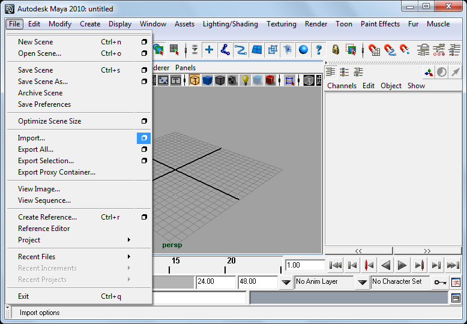
Task: Click the << channel box tab arrow
Action: pyautogui.click(x=358, y=251)
